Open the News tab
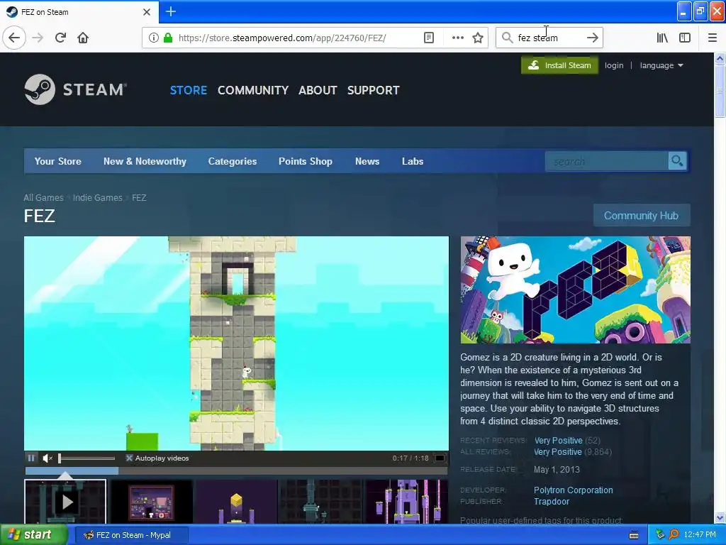This screenshot has width=726, height=545. coord(367,161)
